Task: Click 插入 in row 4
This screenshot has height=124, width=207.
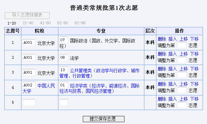Action: point(173,84)
